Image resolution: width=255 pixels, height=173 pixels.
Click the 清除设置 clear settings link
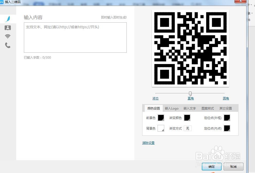pos(148,143)
